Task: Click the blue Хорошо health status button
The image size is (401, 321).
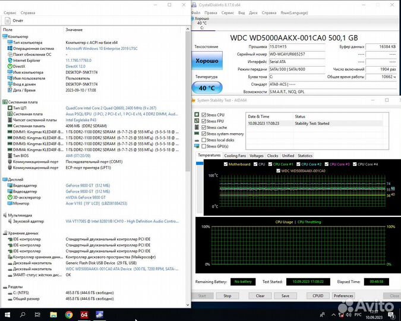Action: tap(207, 61)
